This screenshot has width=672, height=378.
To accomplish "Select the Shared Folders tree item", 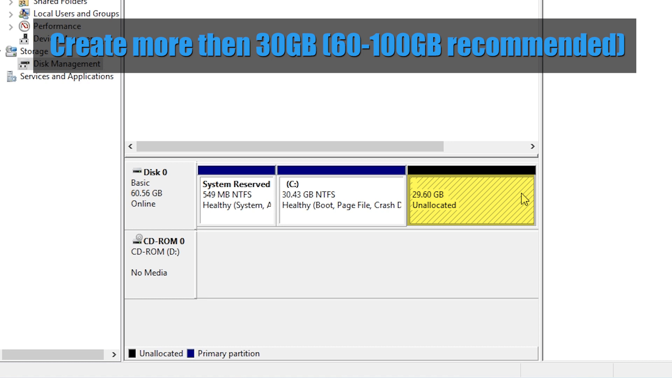I will point(59,3).
